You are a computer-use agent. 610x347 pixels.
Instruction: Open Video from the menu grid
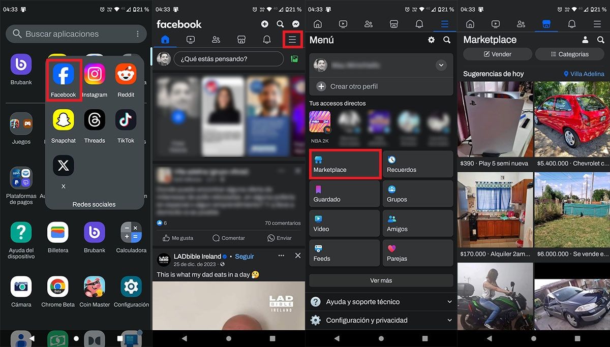(345, 224)
